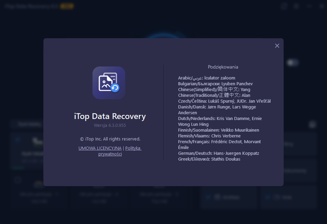Select the Wersja 6.3.0.955 version text
327x224 pixels.
pyautogui.click(x=110, y=126)
